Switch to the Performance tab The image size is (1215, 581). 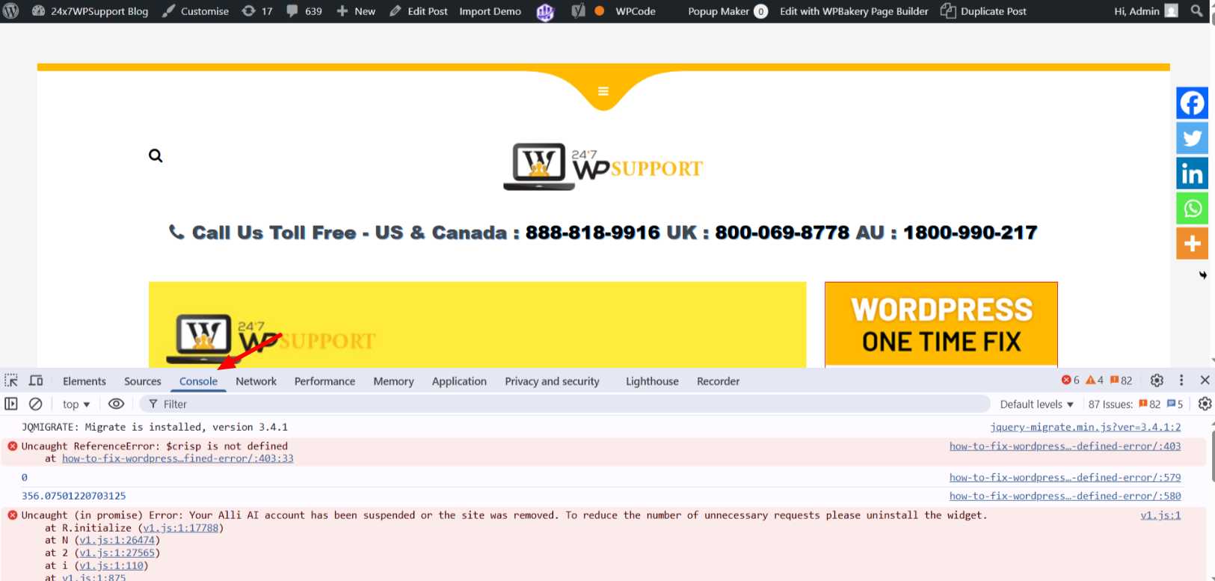pyautogui.click(x=324, y=381)
